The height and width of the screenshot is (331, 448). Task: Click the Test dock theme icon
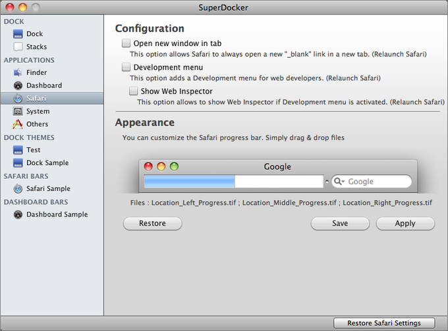pos(18,150)
